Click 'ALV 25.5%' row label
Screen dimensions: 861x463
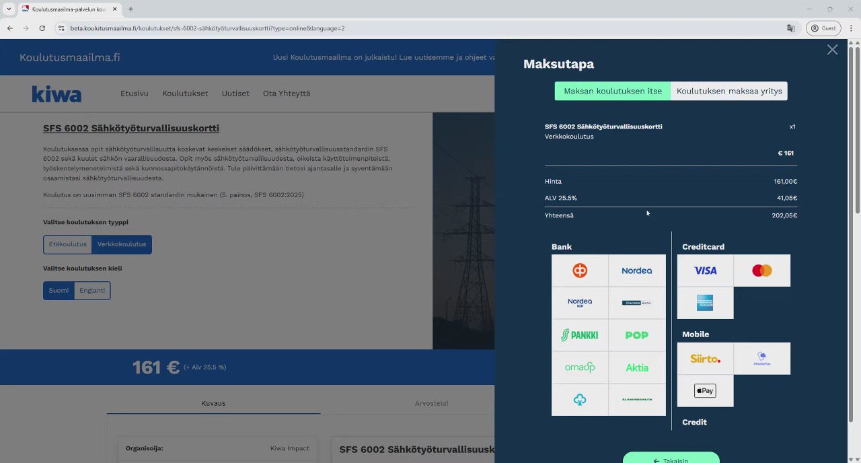561,198
